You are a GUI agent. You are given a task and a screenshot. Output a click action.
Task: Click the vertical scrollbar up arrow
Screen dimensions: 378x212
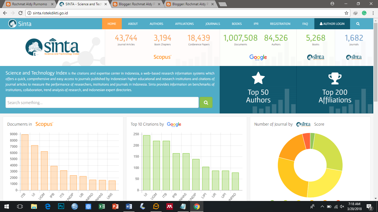pos(376,21)
